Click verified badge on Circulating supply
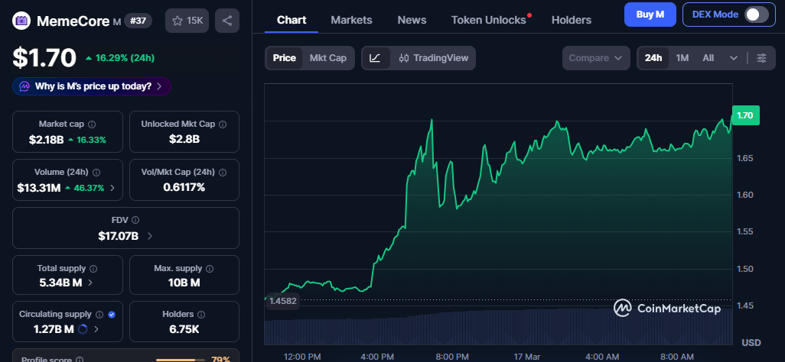 [x=112, y=315]
